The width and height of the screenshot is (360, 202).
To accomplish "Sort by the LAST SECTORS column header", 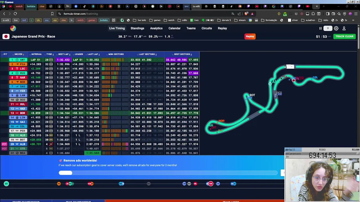I will pos(147,54).
